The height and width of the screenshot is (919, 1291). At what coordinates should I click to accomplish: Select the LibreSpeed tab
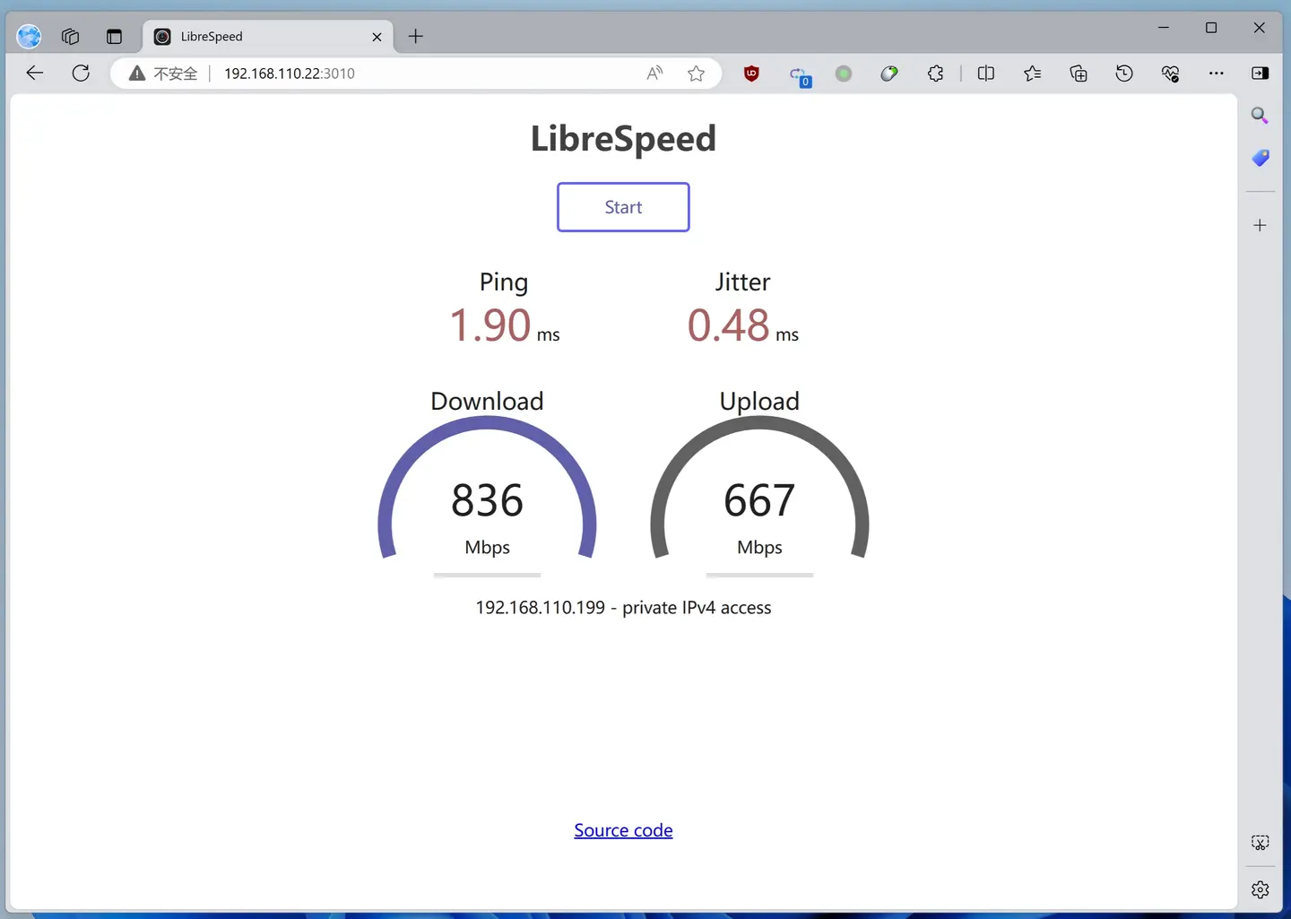[260, 37]
